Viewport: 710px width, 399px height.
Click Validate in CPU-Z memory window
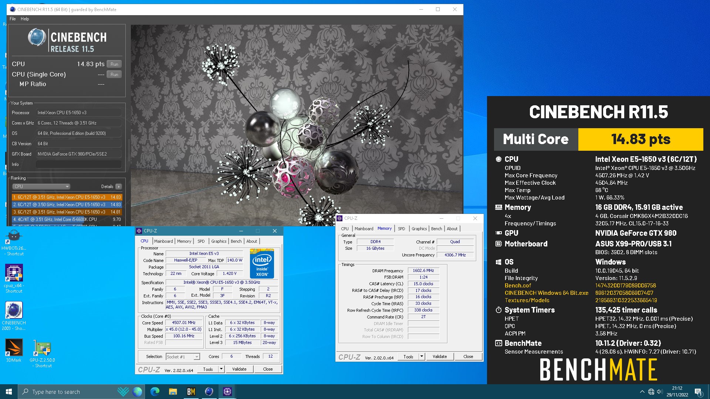pos(440,357)
